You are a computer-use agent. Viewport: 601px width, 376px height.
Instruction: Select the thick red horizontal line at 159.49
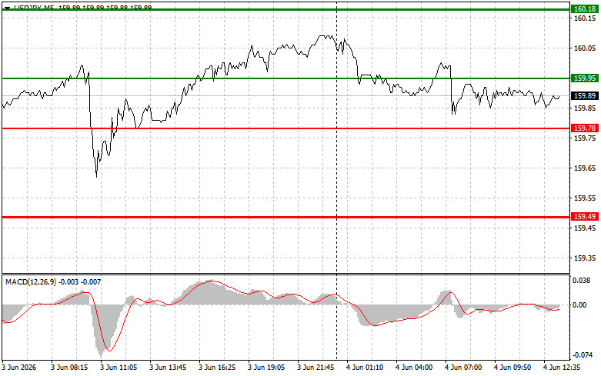[x=285, y=217]
